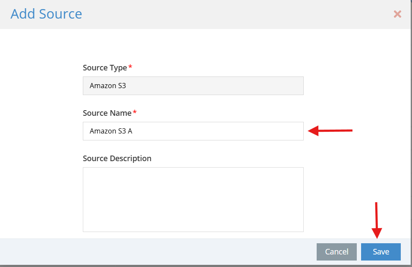The height and width of the screenshot is (267, 412).
Task: Cancel adding the source
Action: pyautogui.click(x=337, y=252)
